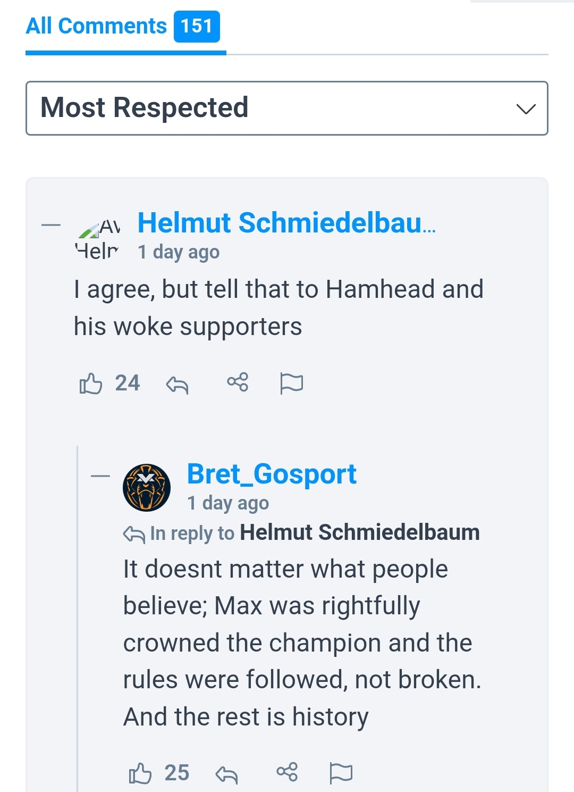Collapse Bret_Gosport's reply
Viewport: 574px width, 792px height.
(100, 476)
